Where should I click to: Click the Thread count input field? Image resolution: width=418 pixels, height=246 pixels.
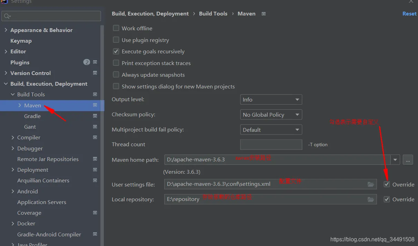point(271,145)
